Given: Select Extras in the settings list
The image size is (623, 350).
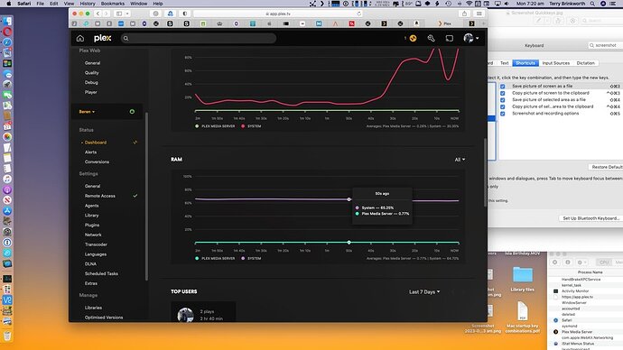Looking at the screenshot, I should click(x=90, y=283).
